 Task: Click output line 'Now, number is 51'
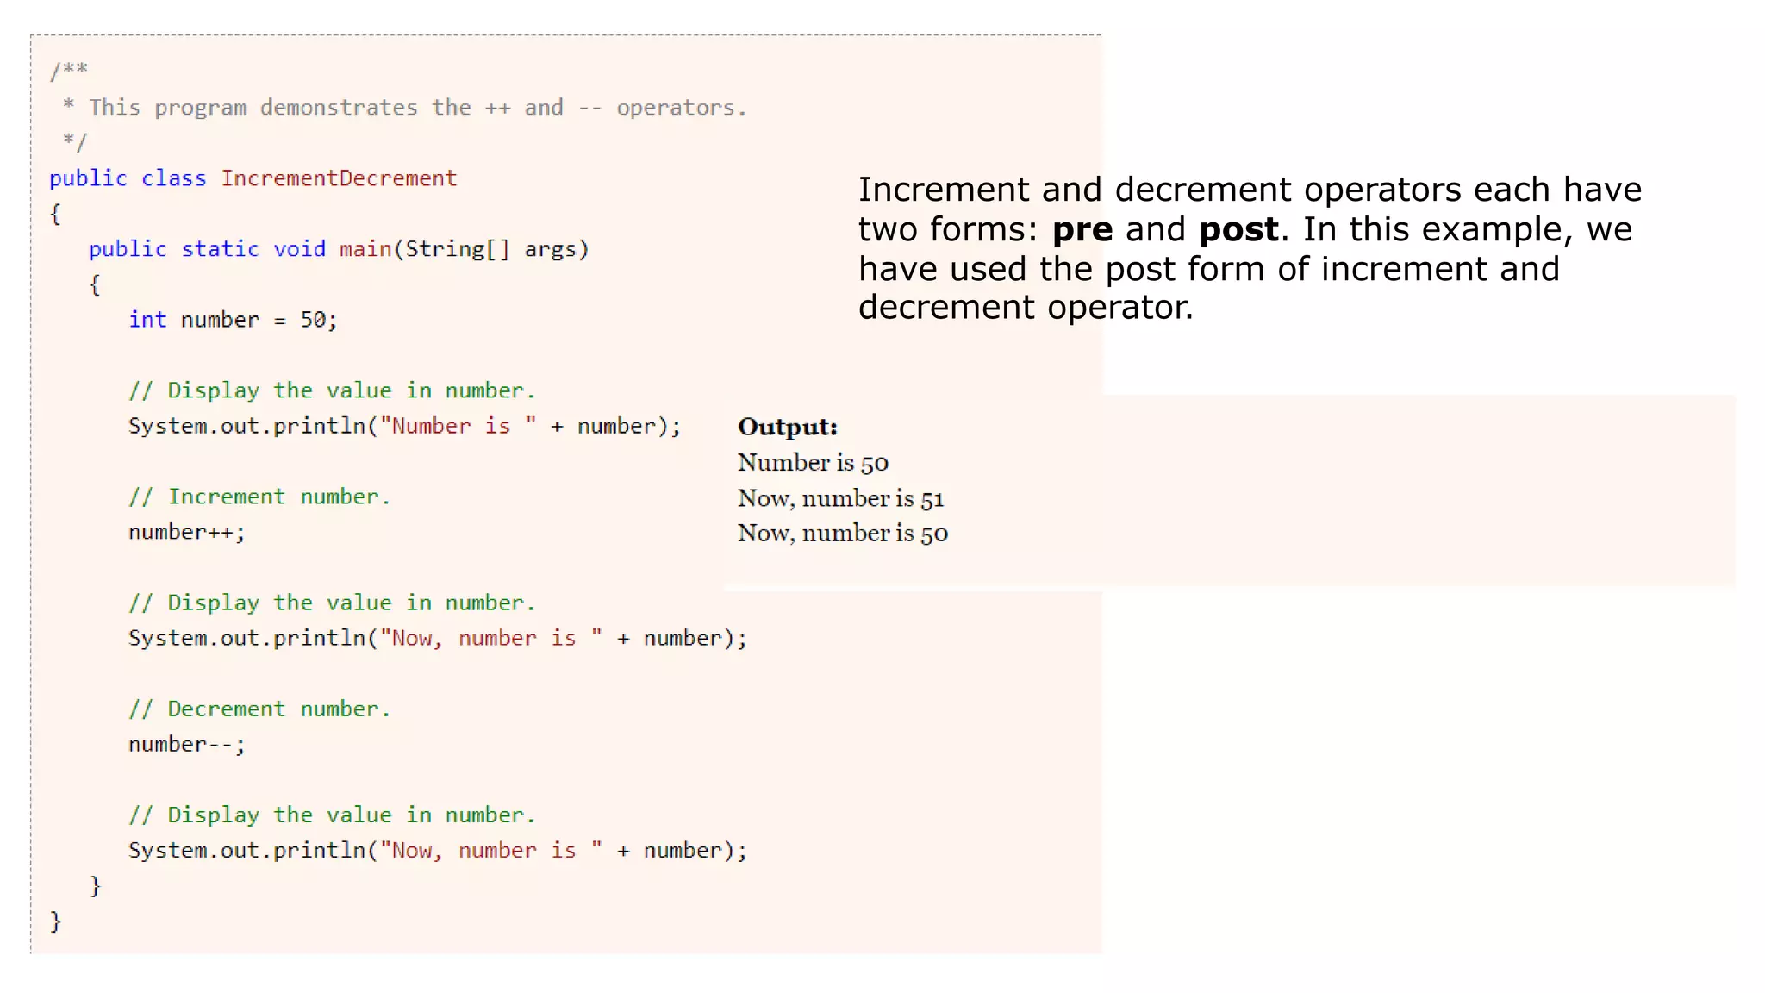(x=841, y=498)
